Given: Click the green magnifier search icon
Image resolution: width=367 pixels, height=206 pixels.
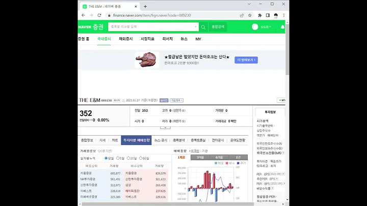Looking at the screenshot, I should pos(203,27).
